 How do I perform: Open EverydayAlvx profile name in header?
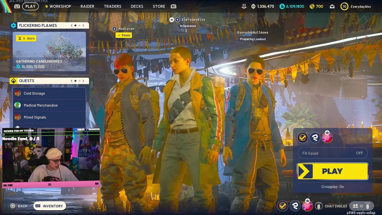point(361,7)
